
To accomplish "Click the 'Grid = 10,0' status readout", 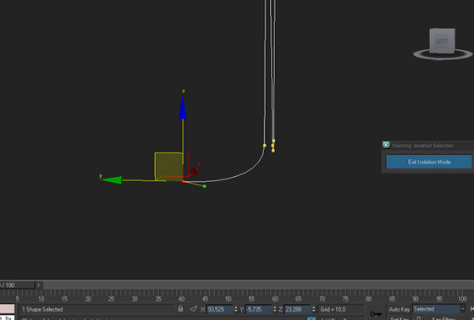I will 333,309.
